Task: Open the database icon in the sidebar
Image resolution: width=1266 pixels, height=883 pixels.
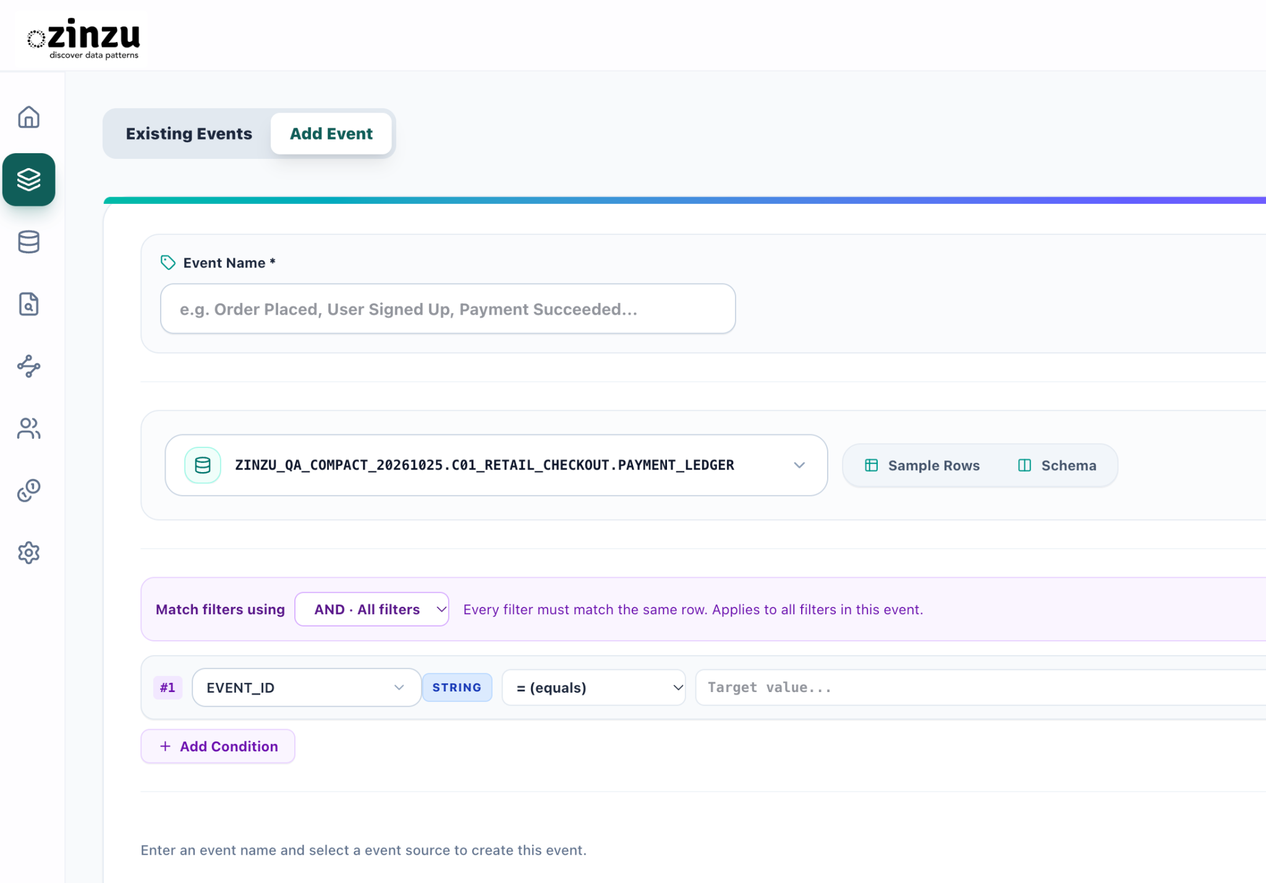Action: click(28, 242)
